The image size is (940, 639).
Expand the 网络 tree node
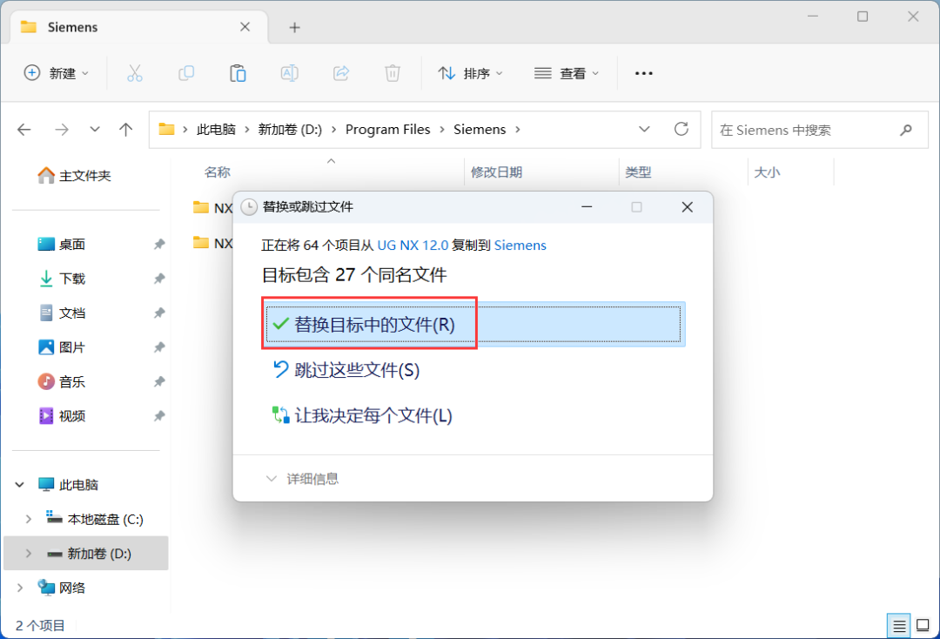pyautogui.click(x=20, y=588)
